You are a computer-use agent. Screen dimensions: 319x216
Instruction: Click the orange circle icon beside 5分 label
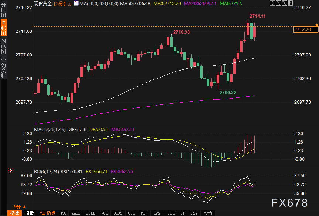[x=70, y=3]
